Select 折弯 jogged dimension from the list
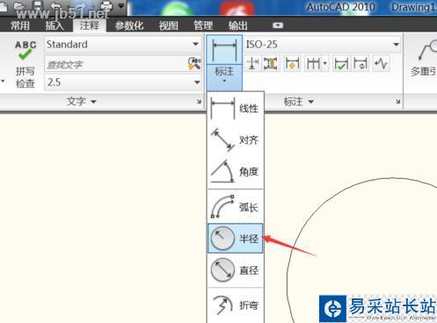Image resolution: width=437 pixels, height=323 pixels. [236, 305]
